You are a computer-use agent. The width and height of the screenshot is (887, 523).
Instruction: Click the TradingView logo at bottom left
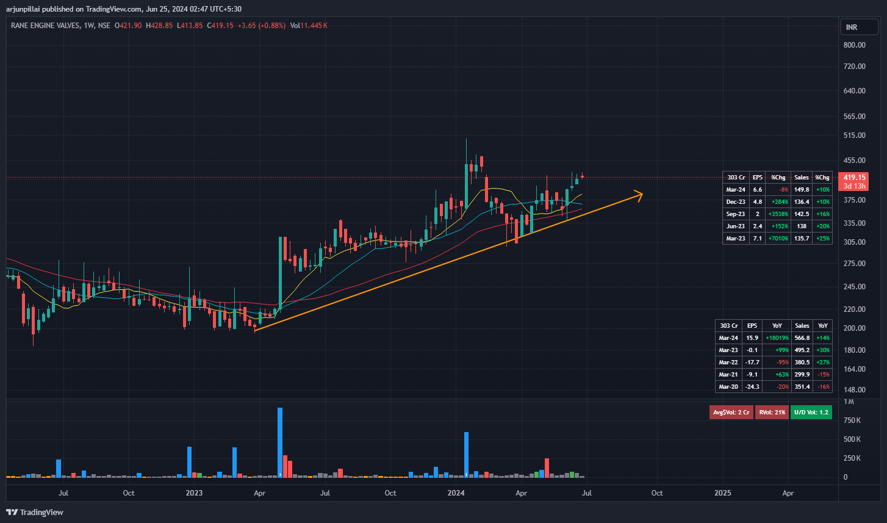click(35, 512)
